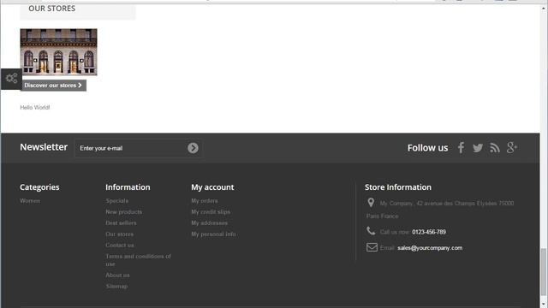This screenshot has width=548, height=308.
Task: Open the RSS feed icon
Action: (x=495, y=148)
